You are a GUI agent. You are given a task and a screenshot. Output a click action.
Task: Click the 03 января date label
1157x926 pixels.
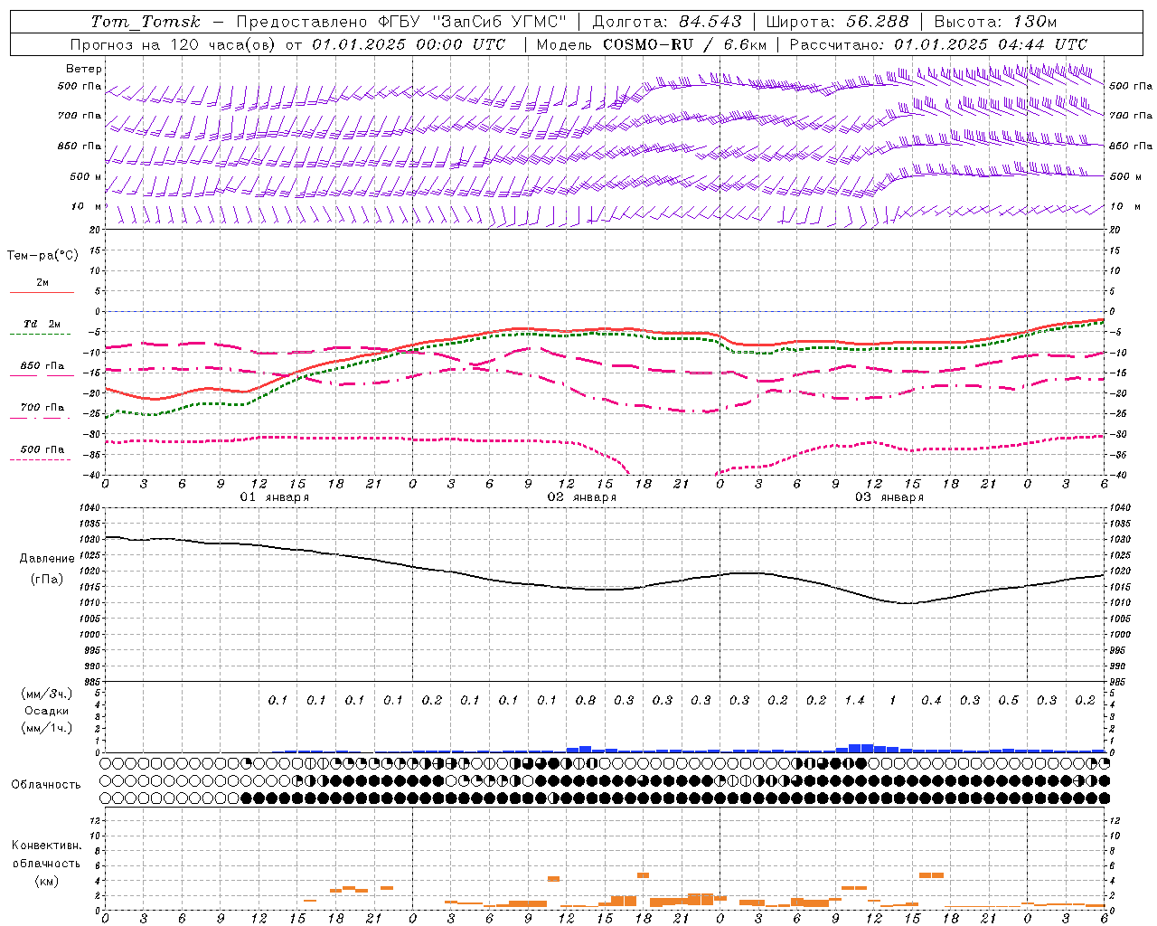889,497
